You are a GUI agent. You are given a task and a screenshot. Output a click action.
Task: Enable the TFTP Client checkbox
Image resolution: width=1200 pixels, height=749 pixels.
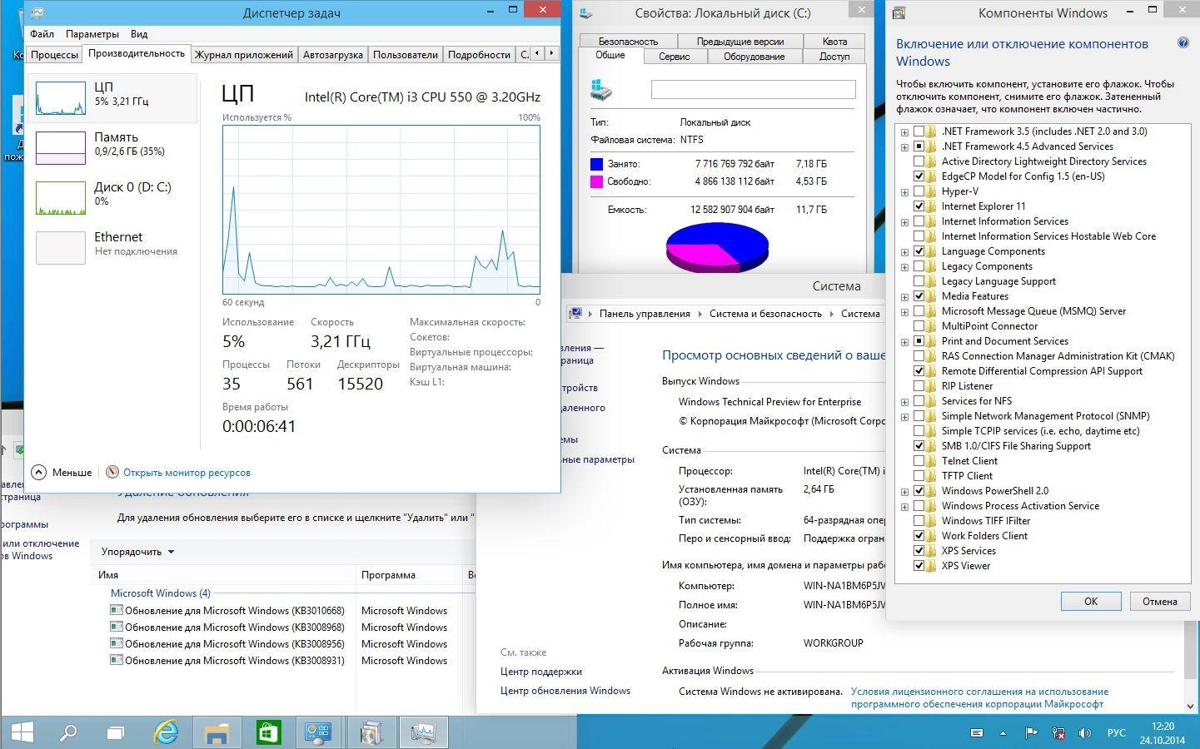919,476
